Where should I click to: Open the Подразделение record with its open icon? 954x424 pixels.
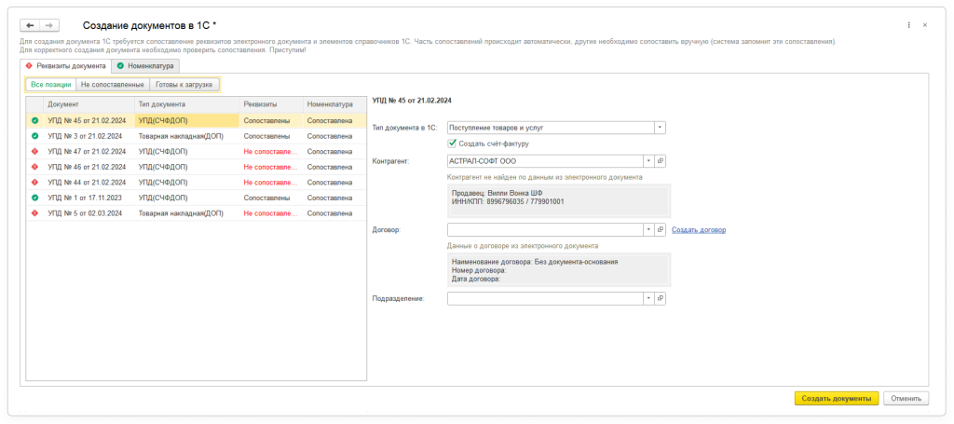click(661, 299)
